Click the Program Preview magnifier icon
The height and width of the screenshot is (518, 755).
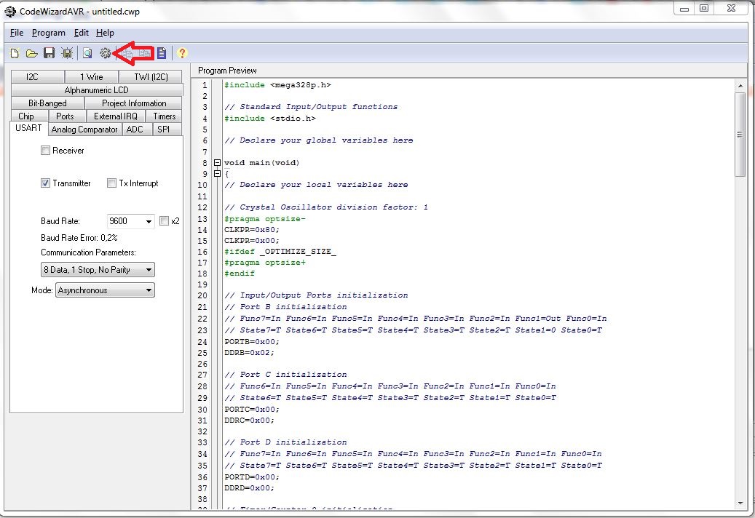[x=87, y=53]
